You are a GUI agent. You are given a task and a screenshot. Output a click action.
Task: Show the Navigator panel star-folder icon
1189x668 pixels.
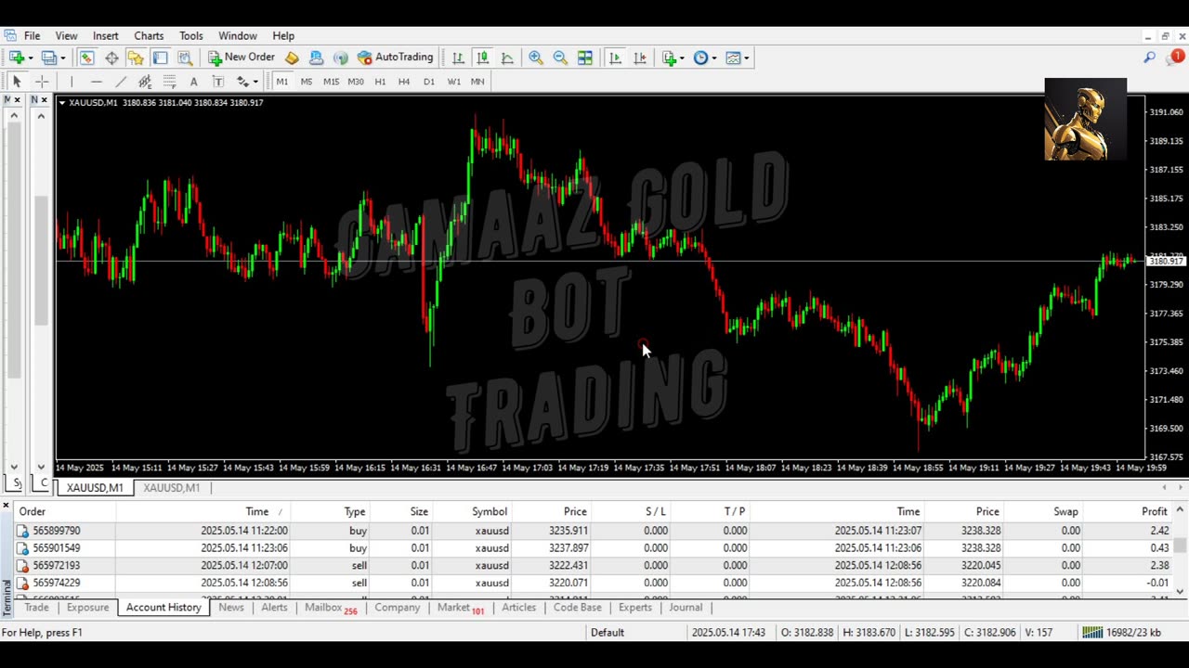tap(136, 58)
